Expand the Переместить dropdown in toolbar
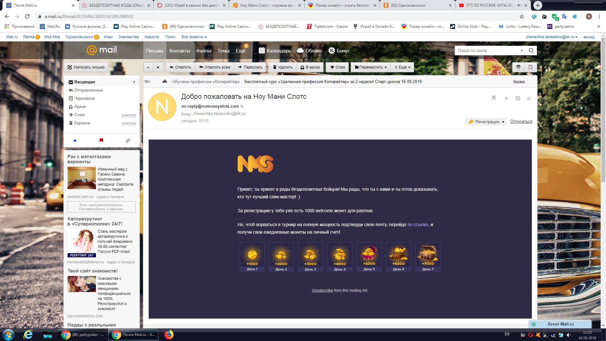 click(371, 67)
